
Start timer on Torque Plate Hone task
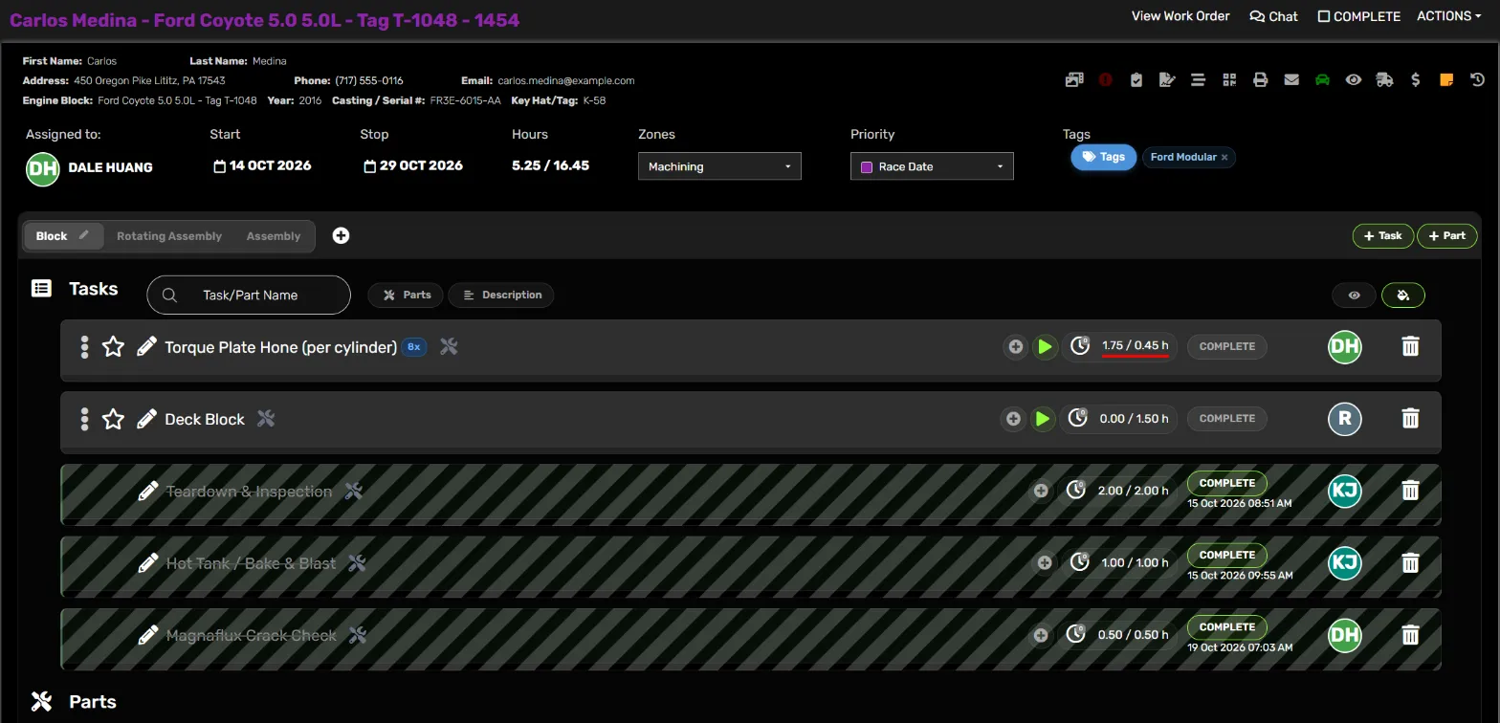pos(1045,346)
